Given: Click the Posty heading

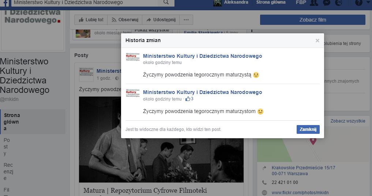Looking at the screenshot, I should tap(81, 55).
